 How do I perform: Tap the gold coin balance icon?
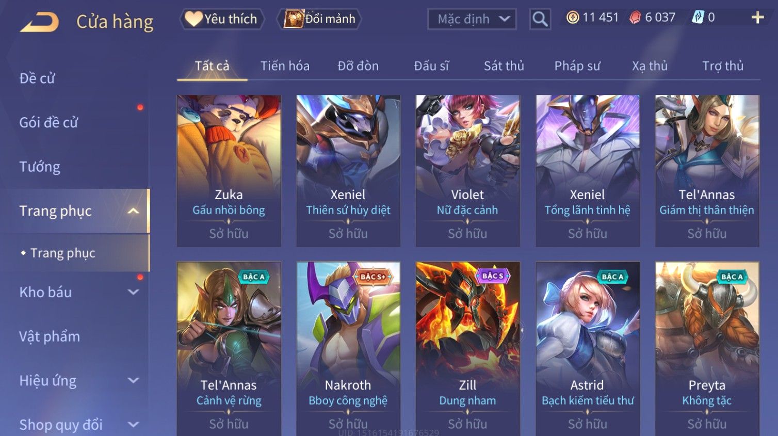tap(573, 18)
